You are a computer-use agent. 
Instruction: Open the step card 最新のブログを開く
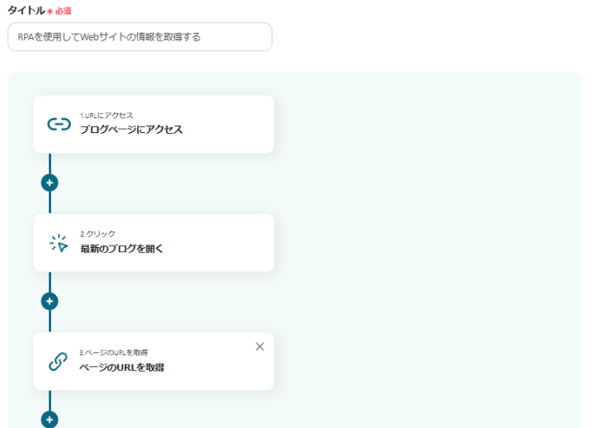(x=154, y=243)
